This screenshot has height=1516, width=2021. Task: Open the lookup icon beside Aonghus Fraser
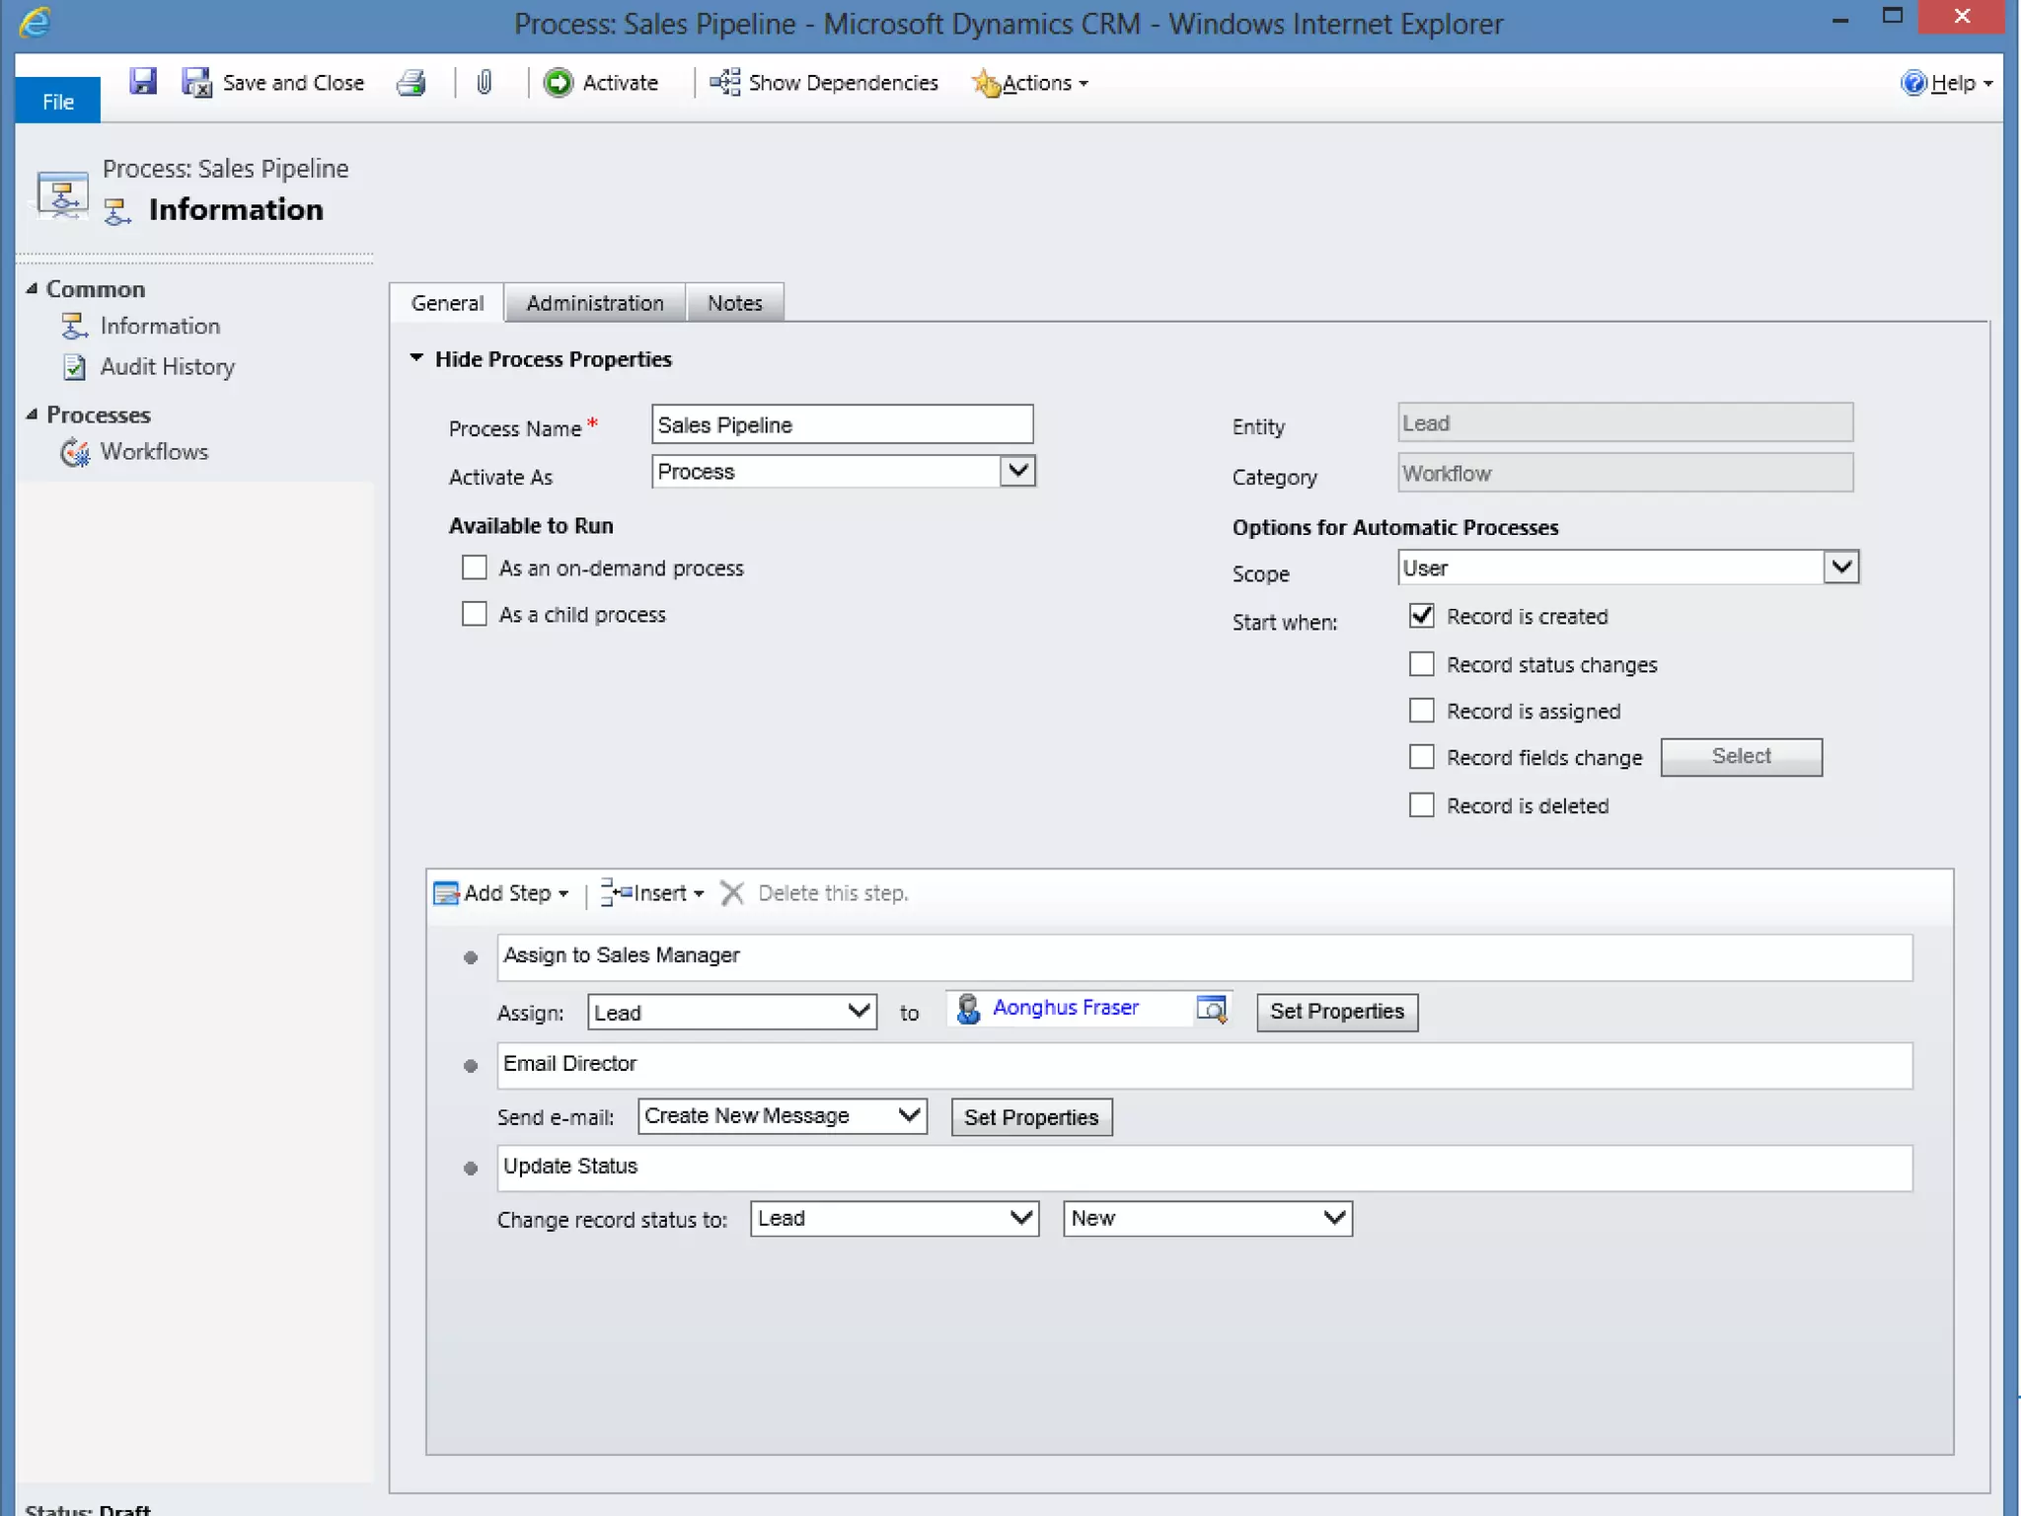(1211, 1009)
